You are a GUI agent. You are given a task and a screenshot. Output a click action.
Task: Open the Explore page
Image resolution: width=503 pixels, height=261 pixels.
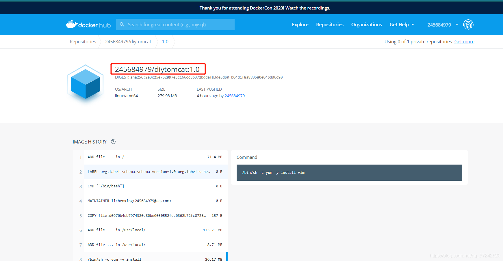pyautogui.click(x=300, y=25)
